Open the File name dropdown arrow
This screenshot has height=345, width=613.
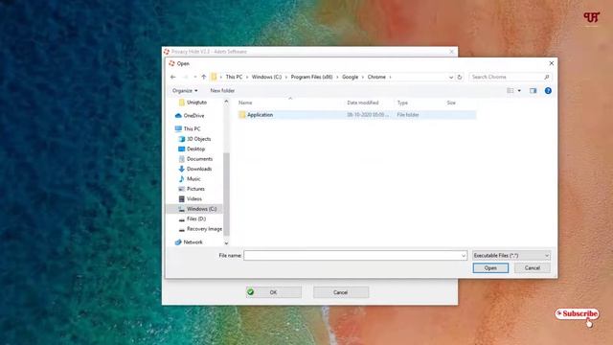coord(464,256)
